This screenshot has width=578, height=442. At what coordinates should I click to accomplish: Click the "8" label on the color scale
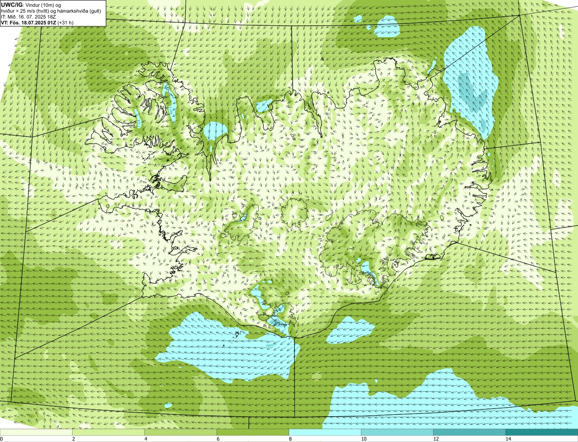click(290, 439)
